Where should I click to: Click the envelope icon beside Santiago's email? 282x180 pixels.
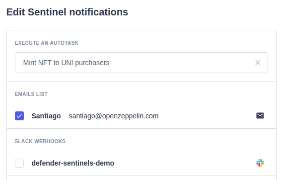260,116
